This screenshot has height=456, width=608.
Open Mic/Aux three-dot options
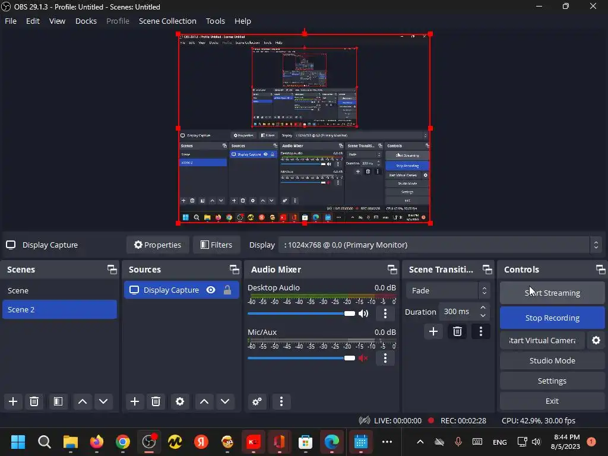(x=385, y=358)
